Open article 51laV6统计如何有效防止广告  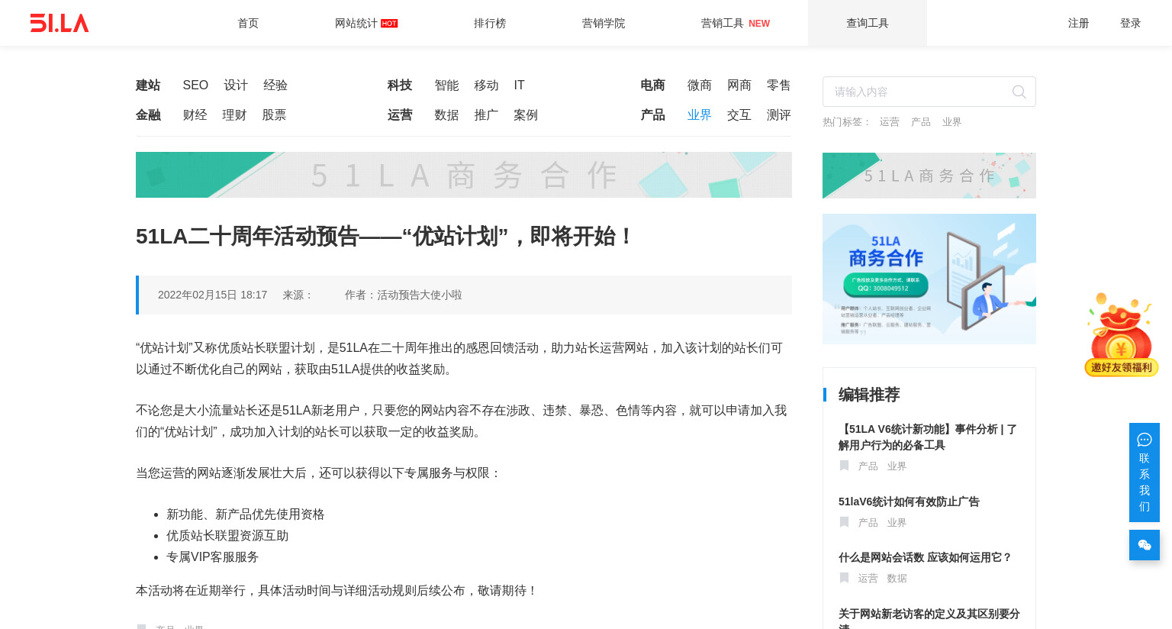909,502
